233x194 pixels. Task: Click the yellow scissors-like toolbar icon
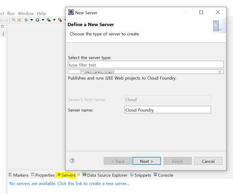[x=19, y=20]
